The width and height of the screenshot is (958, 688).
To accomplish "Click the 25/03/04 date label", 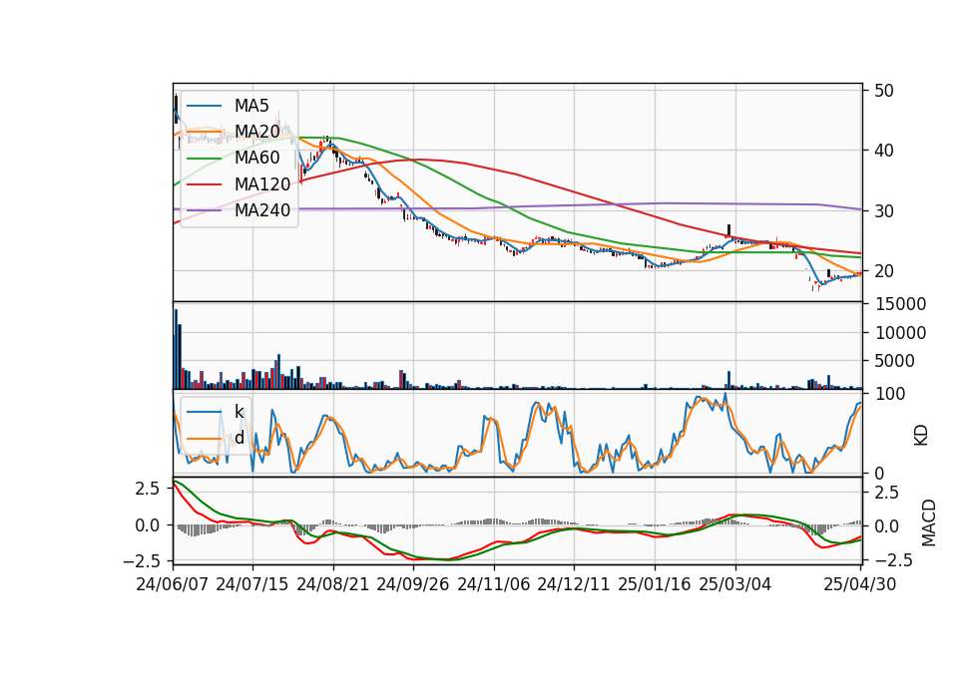I will (735, 584).
